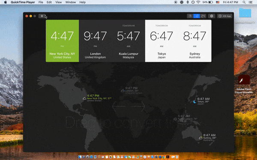This screenshot has height=160, width=257.
Task: Select the Kuala Lumpur clock tile
Action: tap(128, 41)
